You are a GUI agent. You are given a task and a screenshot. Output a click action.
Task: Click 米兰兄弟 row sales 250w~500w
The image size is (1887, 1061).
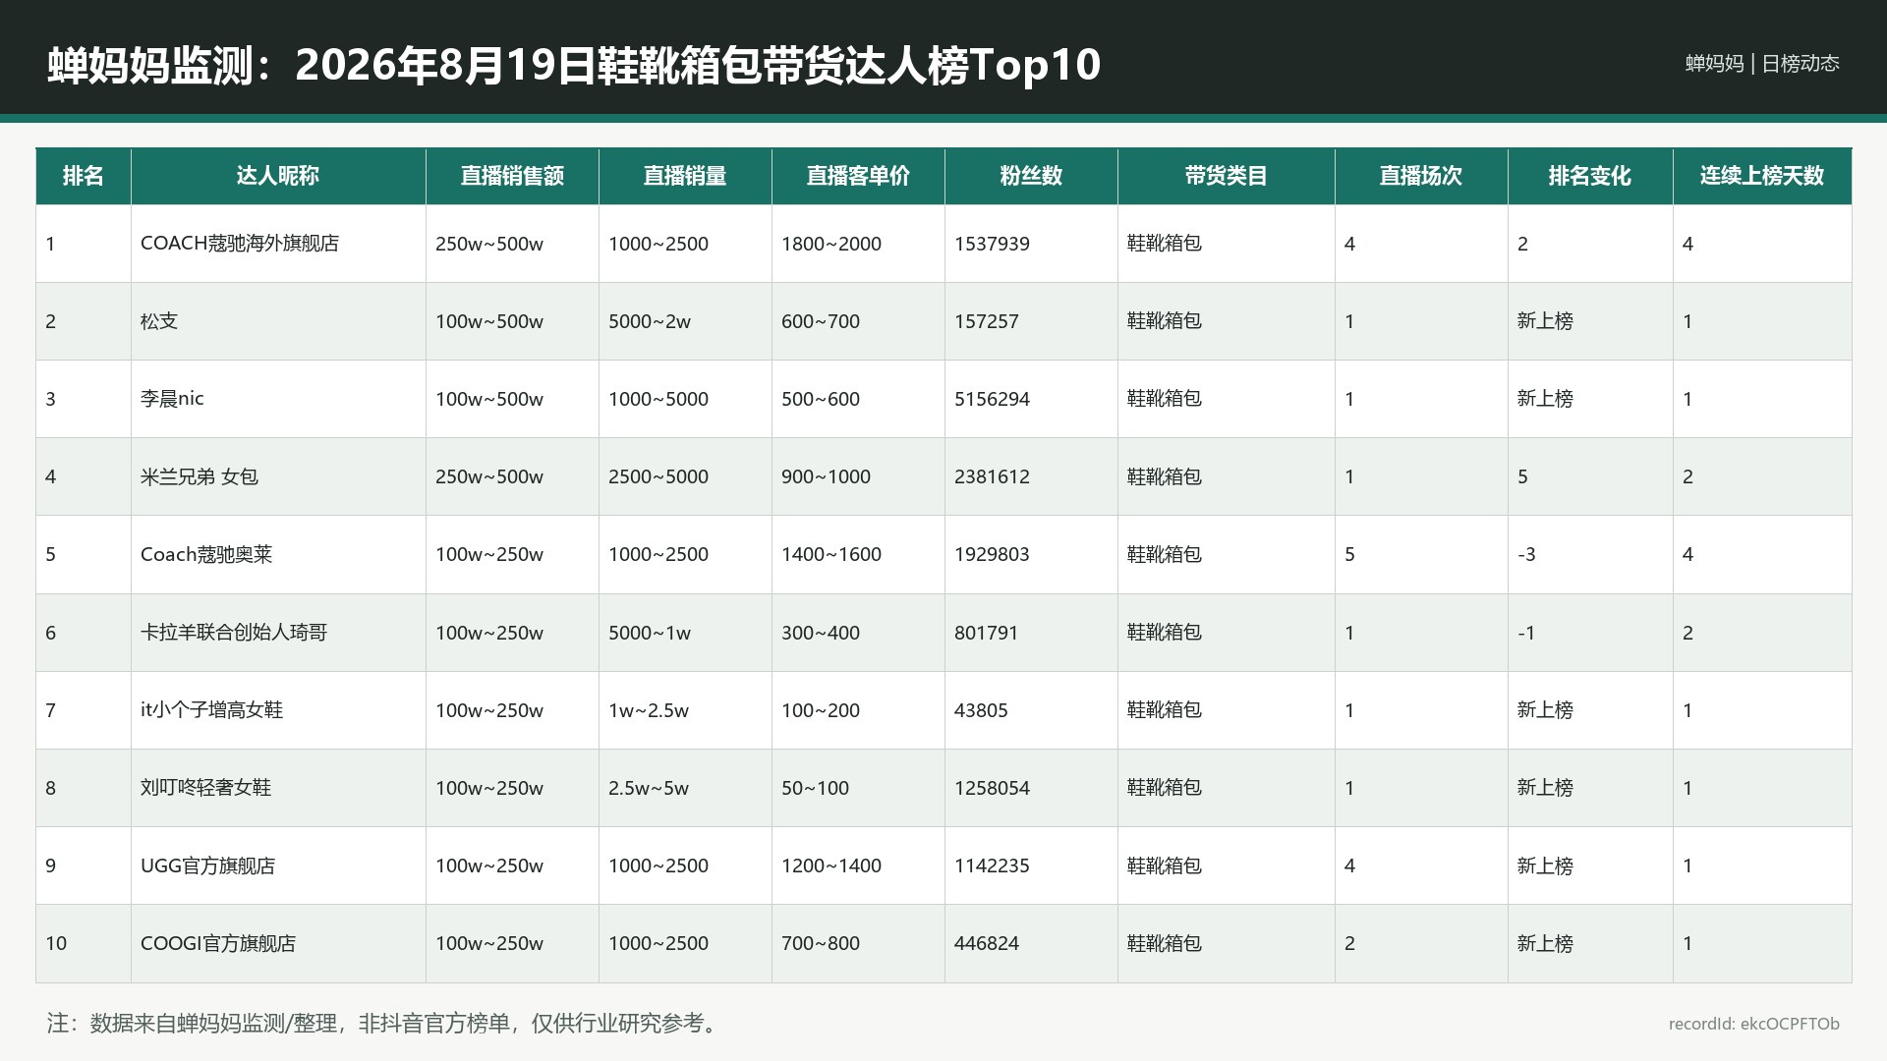pyautogui.click(x=489, y=476)
